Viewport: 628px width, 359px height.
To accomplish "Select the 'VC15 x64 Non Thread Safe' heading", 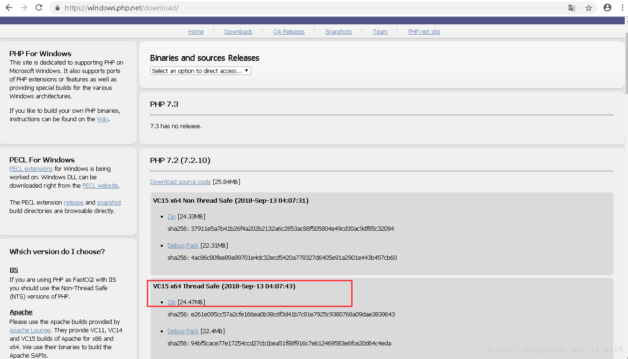I will (x=231, y=201).
